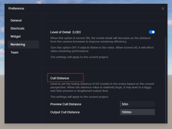Open the General preferences tab
The image size is (172, 129).
click(16, 20)
